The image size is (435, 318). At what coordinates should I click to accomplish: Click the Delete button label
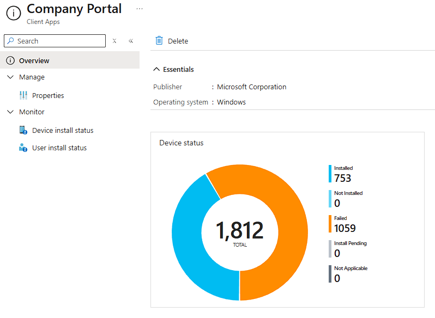(178, 41)
